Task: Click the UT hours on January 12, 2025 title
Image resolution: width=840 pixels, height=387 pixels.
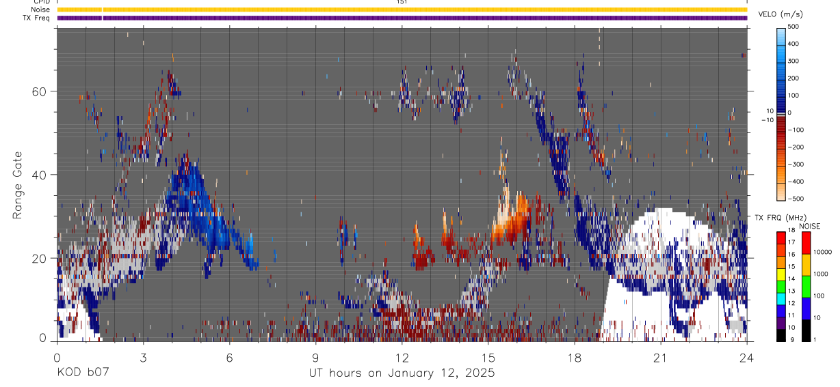Action: click(401, 373)
